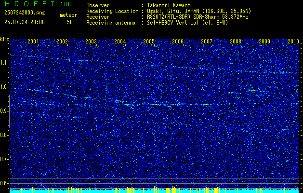The width and height of the screenshot is (303, 193).
Task: Click the kHz axis unit label
Action: [4, 39]
